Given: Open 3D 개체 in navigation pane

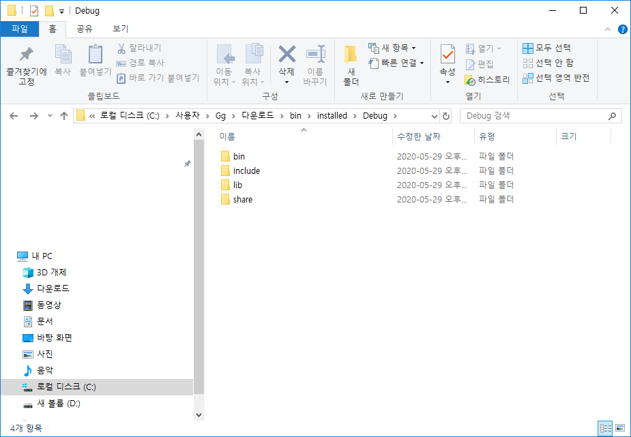Looking at the screenshot, I should pyautogui.click(x=52, y=273).
